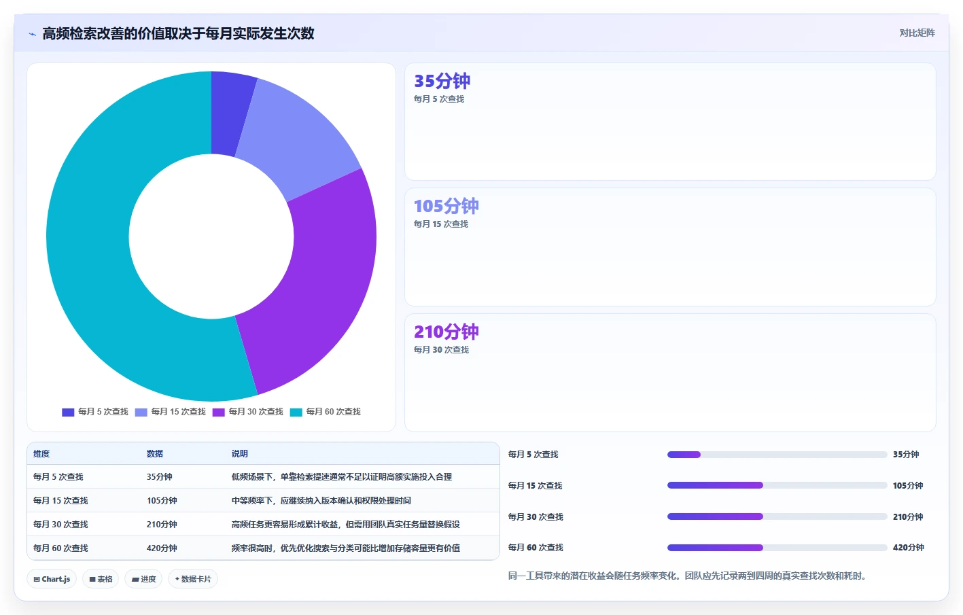Select the 105分钟 data card
Screen dimensions: 963x615
coord(670,247)
